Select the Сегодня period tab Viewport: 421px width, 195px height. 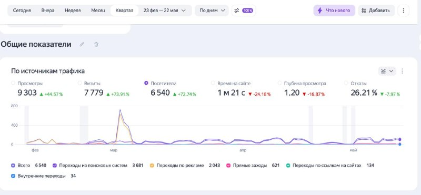(x=22, y=11)
